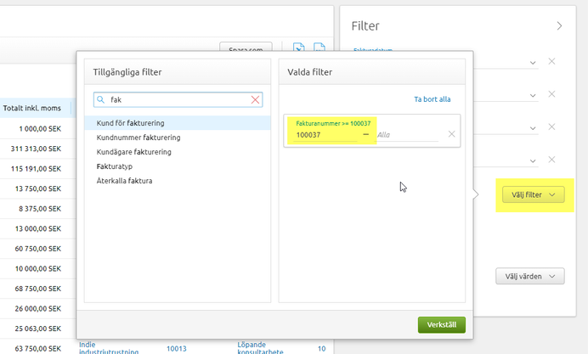Expand the Fakturadatum filter dropdown
Screen dimensions: 588x354
pyautogui.click(x=533, y=62)
